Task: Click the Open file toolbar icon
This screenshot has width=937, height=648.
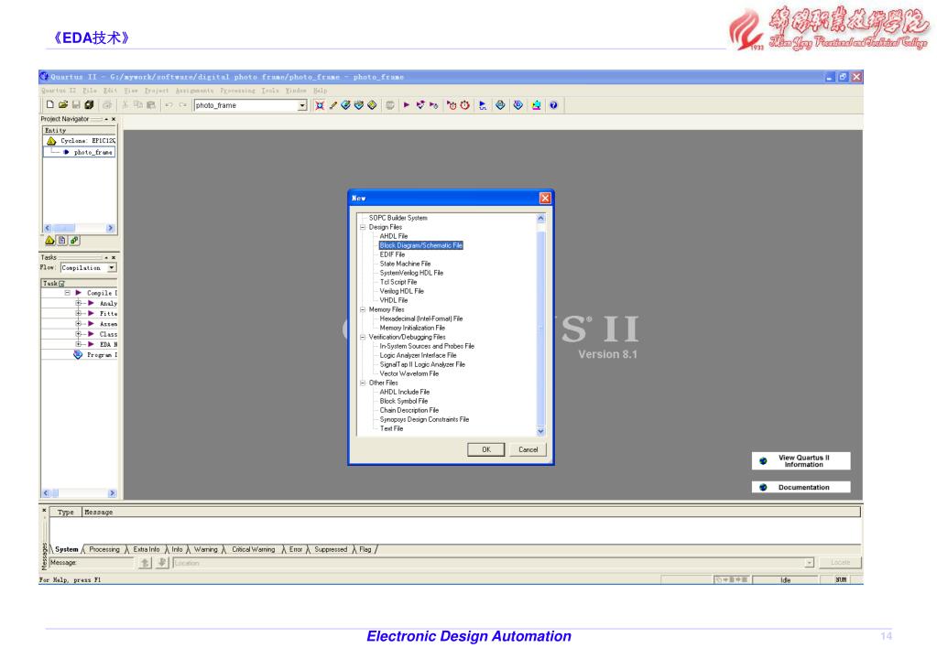Action: (63, 104)
